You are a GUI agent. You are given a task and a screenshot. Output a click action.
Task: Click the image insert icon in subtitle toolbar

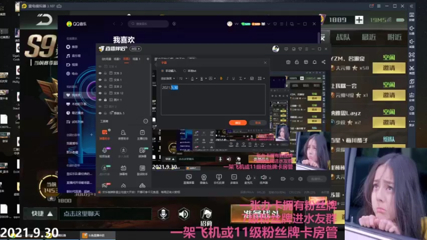coord(251,78)
